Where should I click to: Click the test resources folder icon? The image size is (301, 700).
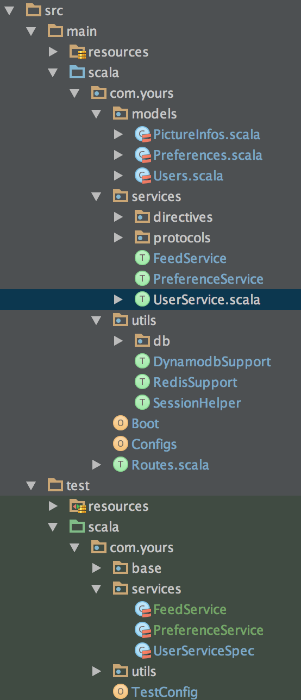coord(77,507)
